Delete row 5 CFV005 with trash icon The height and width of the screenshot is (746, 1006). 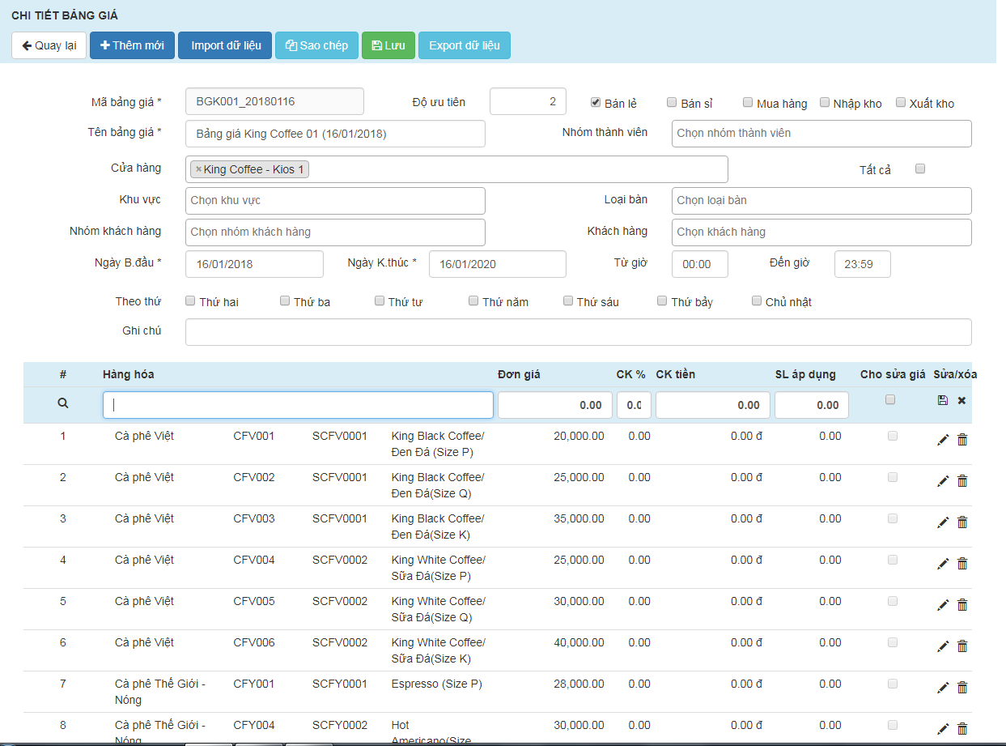pyautogui.click(x=962, y=605)
